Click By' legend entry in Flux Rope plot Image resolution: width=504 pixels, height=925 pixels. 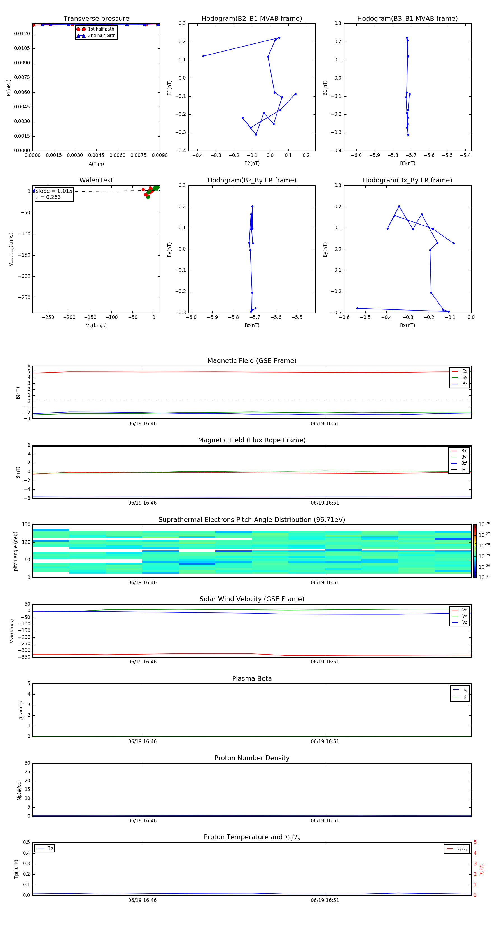click(459, 457)
